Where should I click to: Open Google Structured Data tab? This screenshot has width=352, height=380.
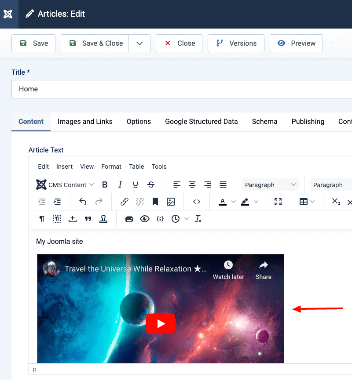[201, 121]
